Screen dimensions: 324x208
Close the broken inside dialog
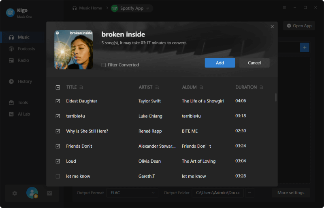click(x=272, y=27)
